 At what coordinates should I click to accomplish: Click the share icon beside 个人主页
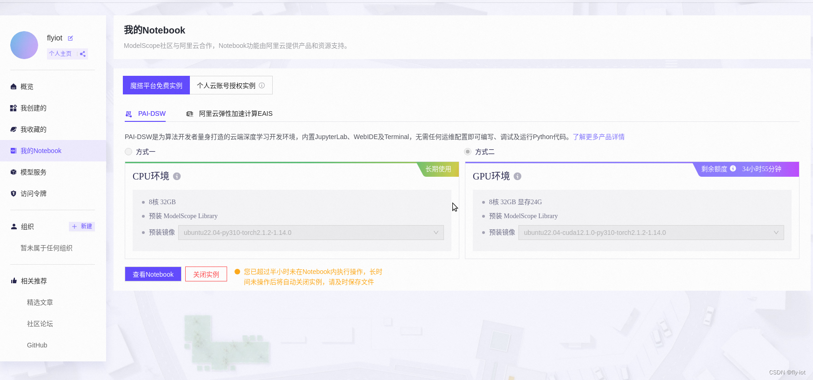click(82, 54)
